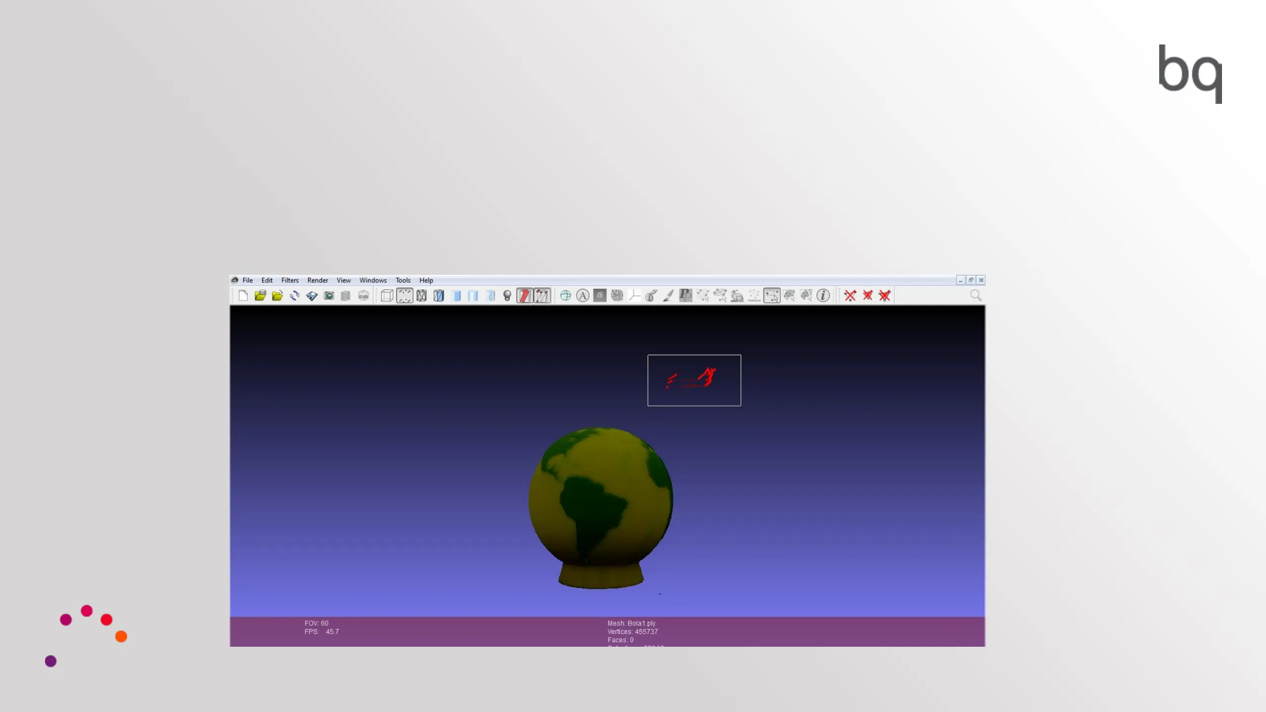Expand the File menu

(247, 280)
